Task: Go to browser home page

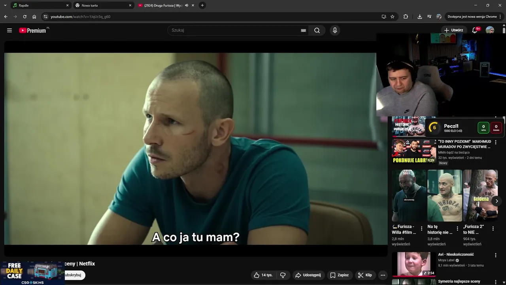Action: pyautogui.click(x=34, y=17)
